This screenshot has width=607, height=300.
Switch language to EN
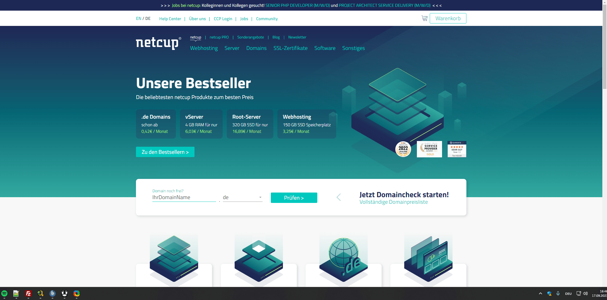[139, 19]
